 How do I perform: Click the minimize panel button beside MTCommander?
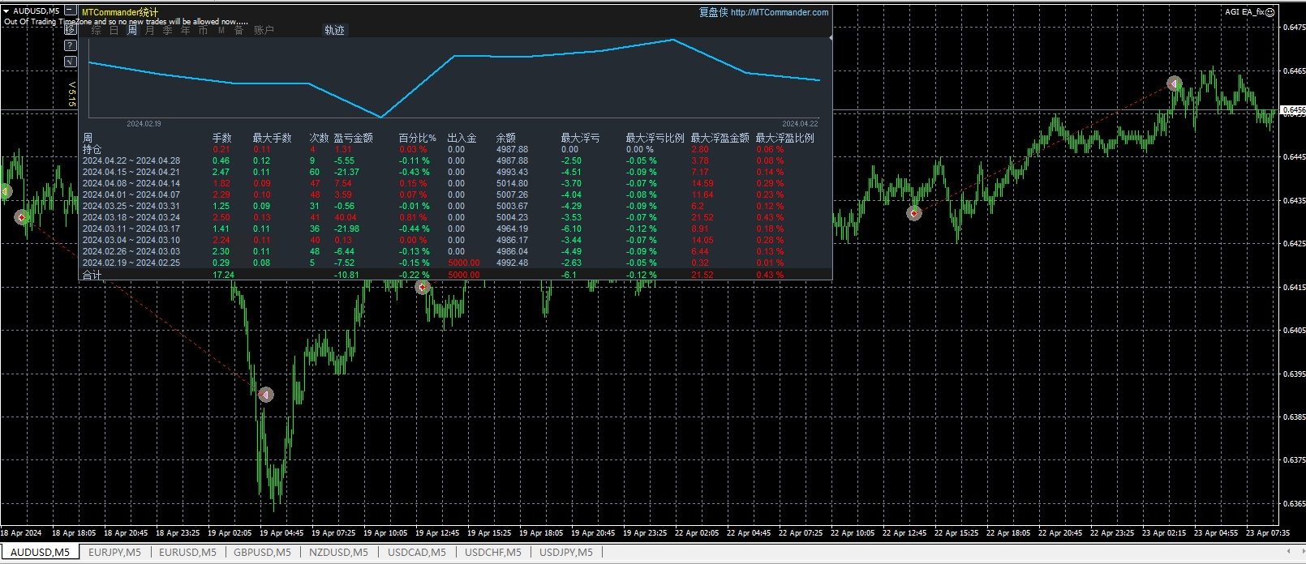pyautogui.click(x=71, y=11)
